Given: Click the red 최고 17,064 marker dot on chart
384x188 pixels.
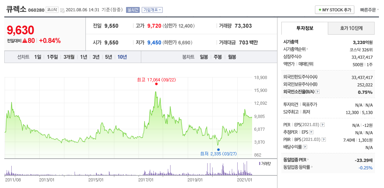Looking at the screenshot, I should pos(156,84).
